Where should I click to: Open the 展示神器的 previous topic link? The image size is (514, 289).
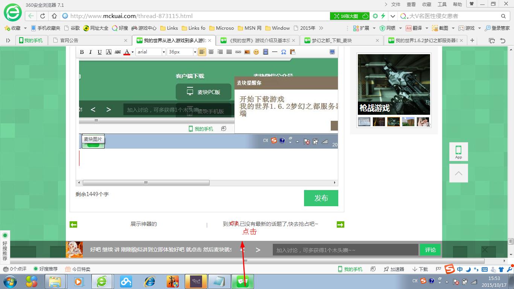click(x=144, y=224)
